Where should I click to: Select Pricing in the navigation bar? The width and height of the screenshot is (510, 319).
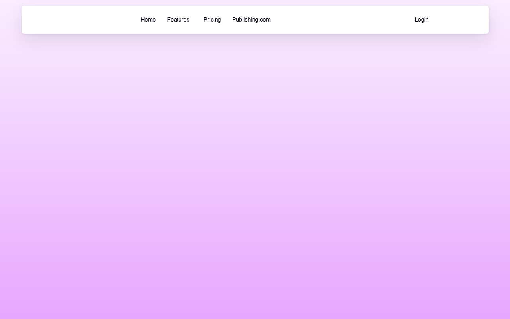pyautogui.click(x=212, y=20)
